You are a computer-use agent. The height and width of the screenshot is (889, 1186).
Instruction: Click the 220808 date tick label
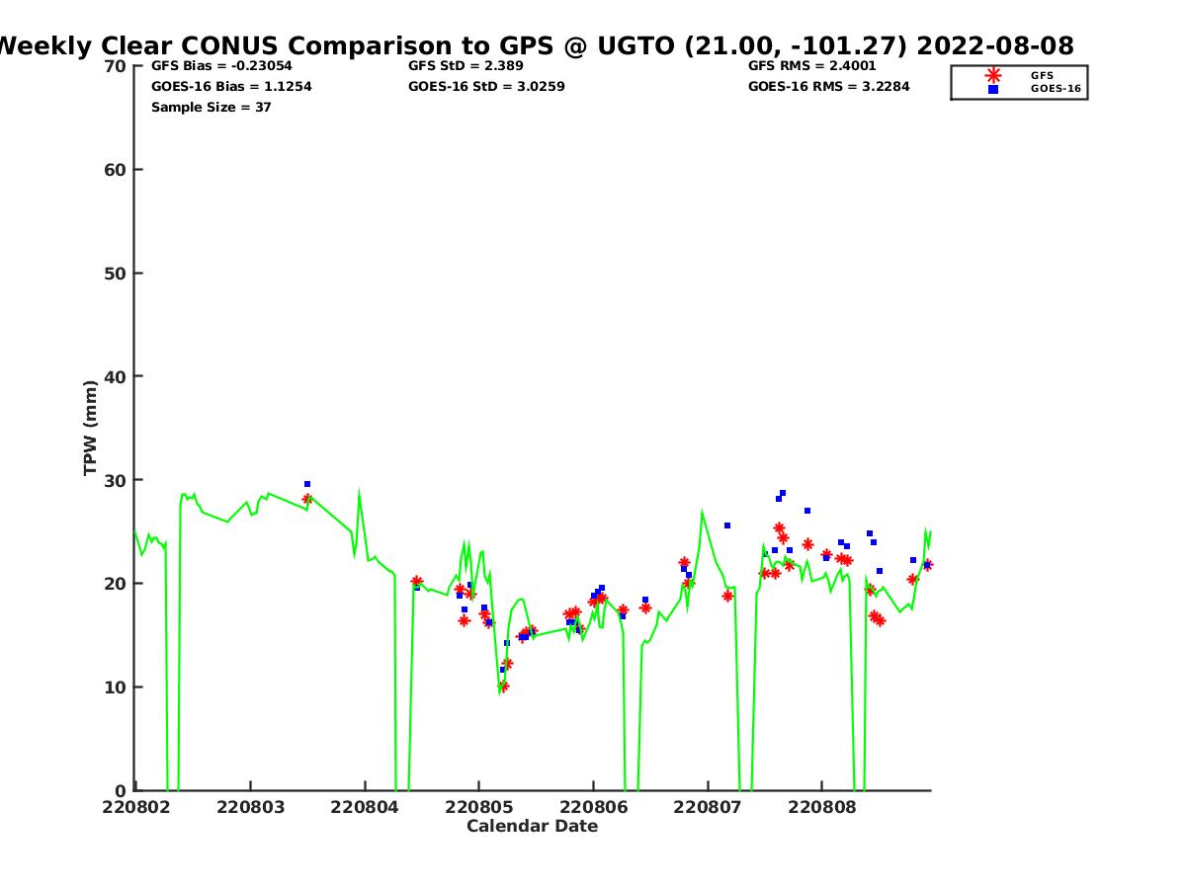821,807
